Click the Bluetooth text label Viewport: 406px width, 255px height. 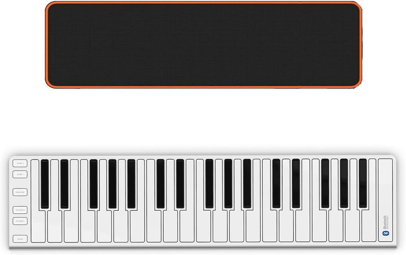(385, 222)
